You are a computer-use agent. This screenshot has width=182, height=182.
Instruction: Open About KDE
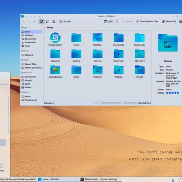pyautogui.click(x=169, y=21)
